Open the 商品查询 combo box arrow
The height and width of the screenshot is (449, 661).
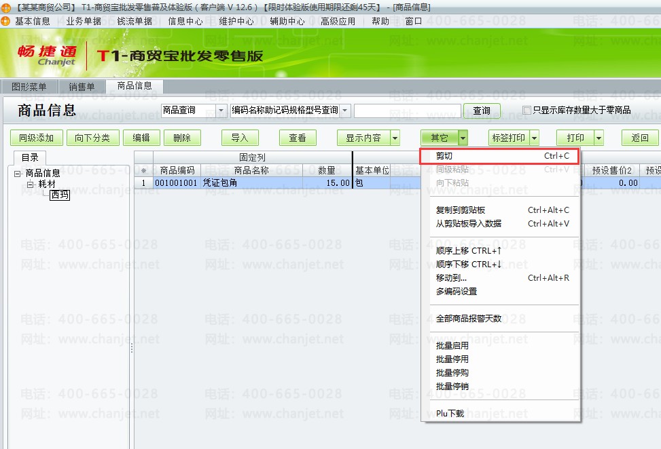click(x=221, y=111)
